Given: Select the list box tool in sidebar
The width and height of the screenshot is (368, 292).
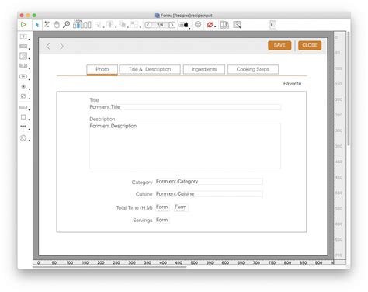Looking at the screenshot, I should coord(23,56).
